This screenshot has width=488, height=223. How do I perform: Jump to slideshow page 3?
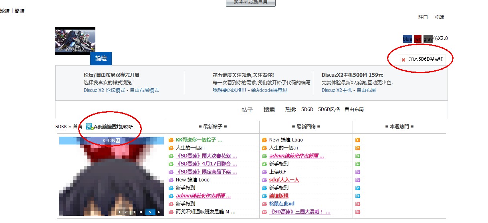click(133, 212)
